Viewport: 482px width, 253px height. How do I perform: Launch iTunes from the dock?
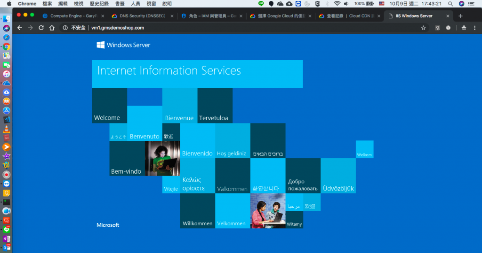click(x=7, y=74)
